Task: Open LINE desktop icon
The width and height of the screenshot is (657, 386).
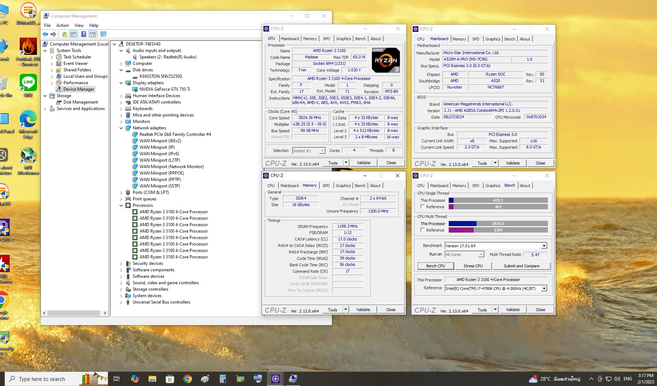Action: click(x=28, y=85)
